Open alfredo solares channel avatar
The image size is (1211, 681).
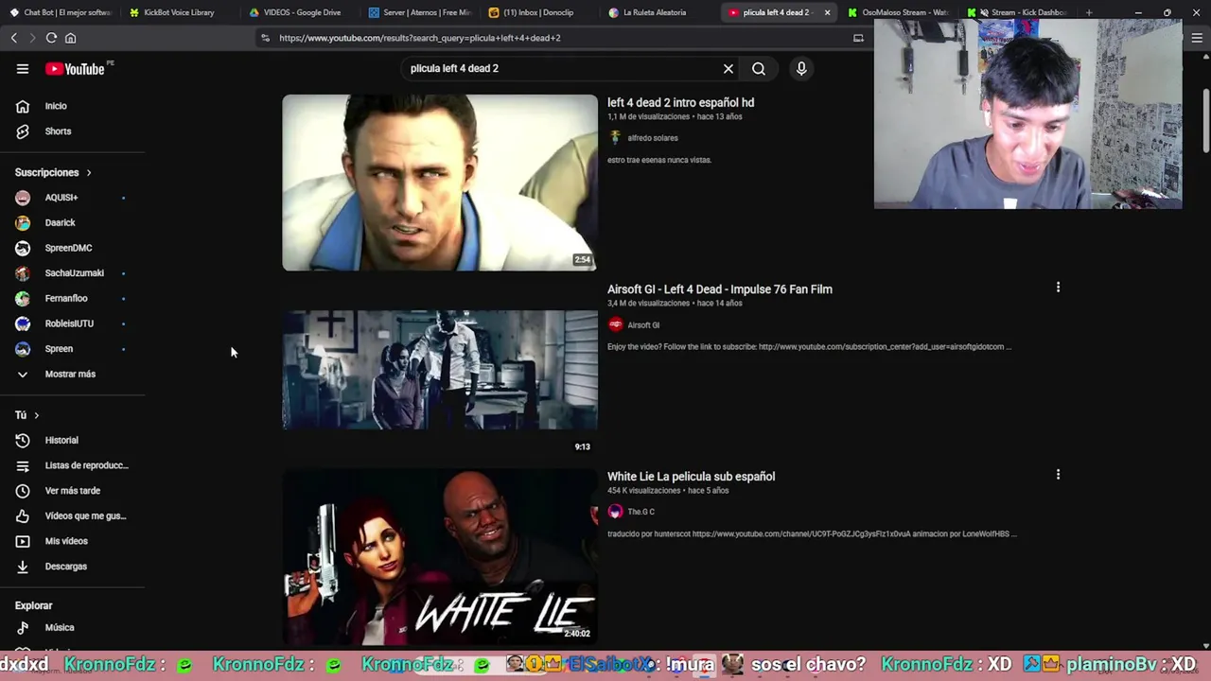click(x=615, y=138)
